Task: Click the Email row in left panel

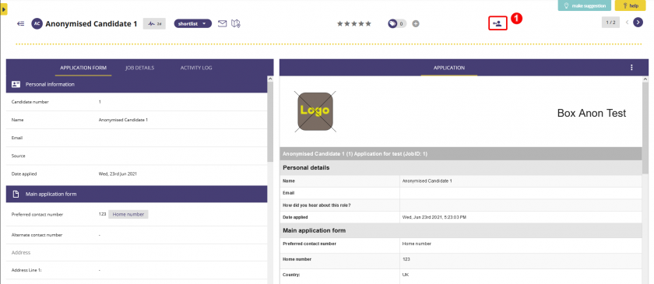Action: click(136, 138)
